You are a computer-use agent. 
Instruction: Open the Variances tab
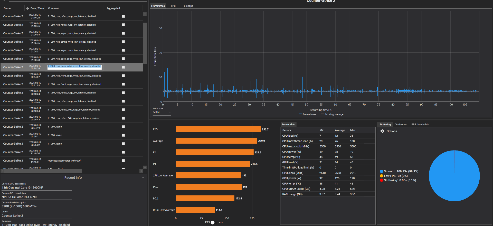(x=401, y=125)
